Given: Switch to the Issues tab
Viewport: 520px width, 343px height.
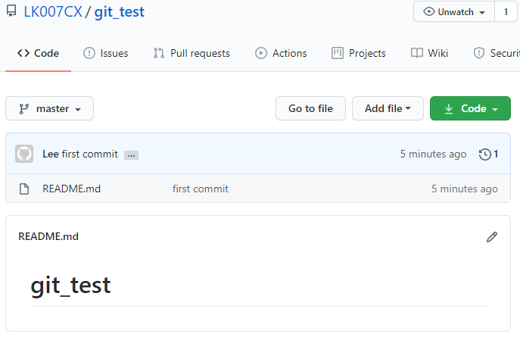Looking at the screenshot, I should 105,53.
